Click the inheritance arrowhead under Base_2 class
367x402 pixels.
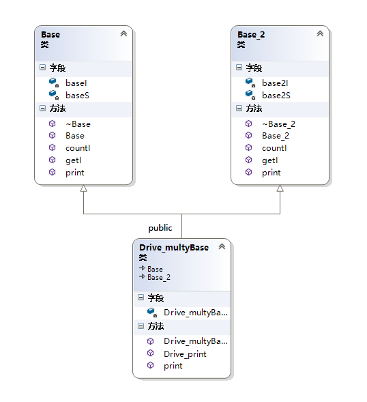[280, 188]
